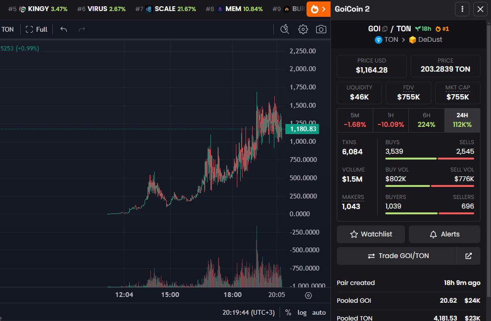The image size is (491, 321).
Task: Click the TXNS 6,084 value
Action: (352, 152)
